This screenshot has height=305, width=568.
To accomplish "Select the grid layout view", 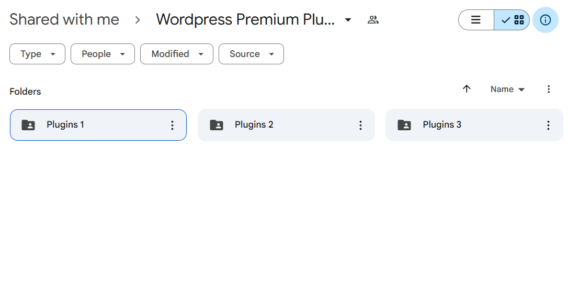I will tap(512, 20).
